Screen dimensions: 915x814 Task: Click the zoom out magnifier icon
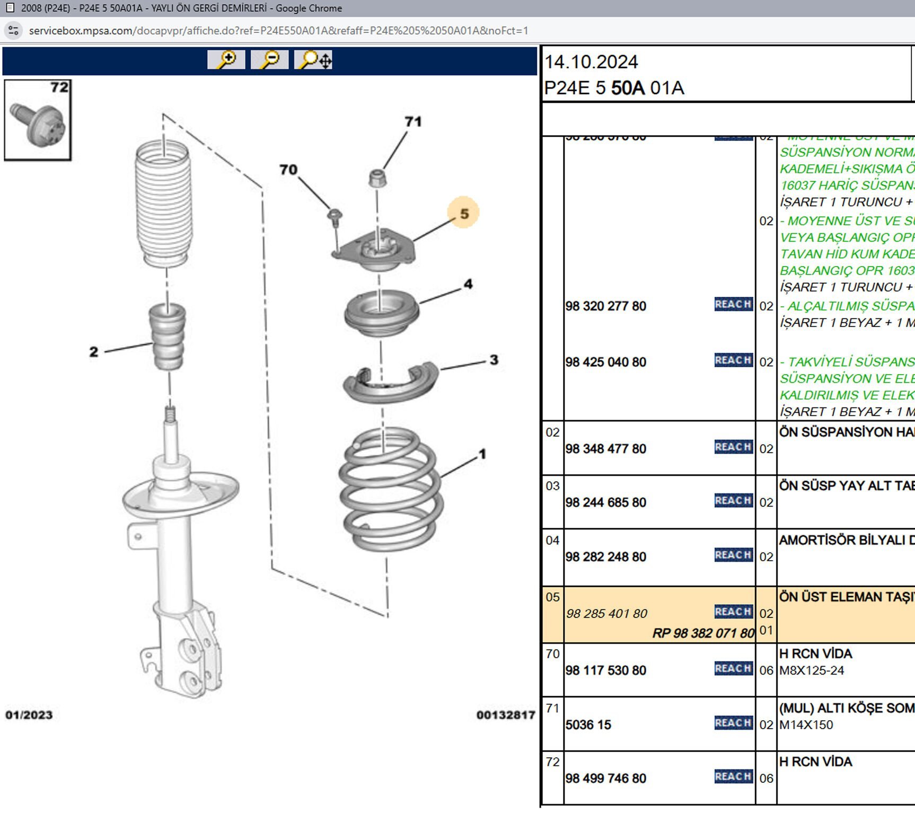point(269,59)
